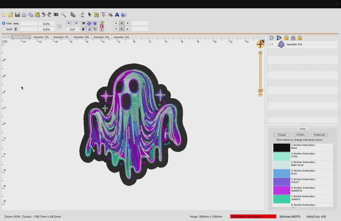The image size is (341, 221).
Task: Click the closed padlock icon in object panel
Action: (x=286, y=38)
